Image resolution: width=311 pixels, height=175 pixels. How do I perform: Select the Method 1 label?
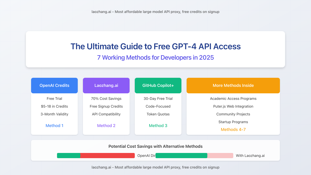point(54,126)
